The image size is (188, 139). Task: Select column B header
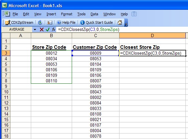[51, 35]
